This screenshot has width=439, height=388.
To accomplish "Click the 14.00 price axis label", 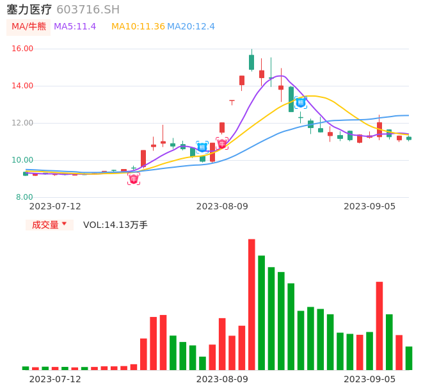I will click(22, 86).
